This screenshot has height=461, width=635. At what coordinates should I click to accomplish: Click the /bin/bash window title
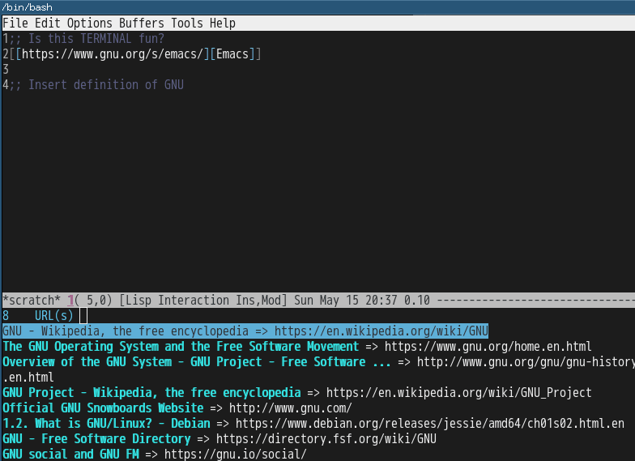click(x=27, y=6)
